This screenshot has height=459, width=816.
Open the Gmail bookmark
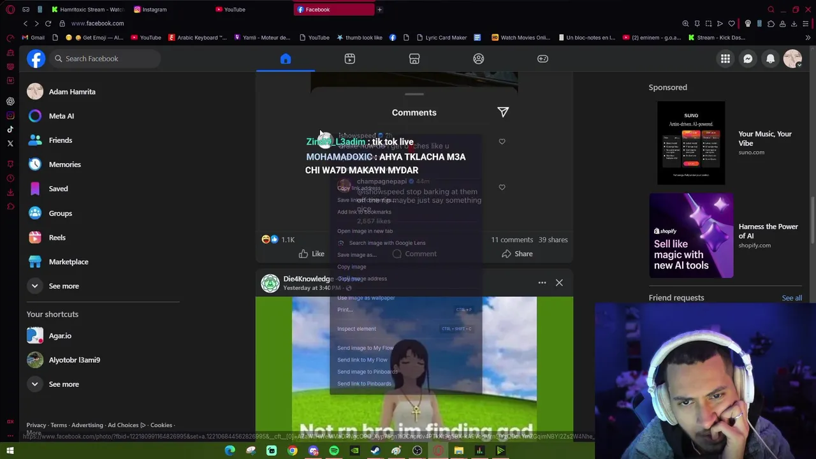[x=33, y=38]
